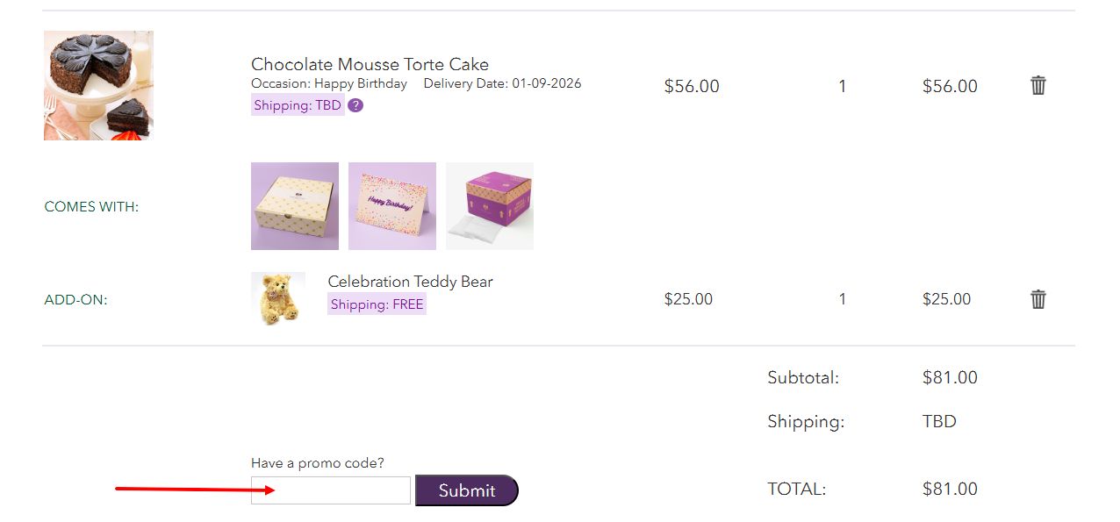
Task: Click the Chocolate Mousse Torte Cake photo
Action: (x=97, y=84)
